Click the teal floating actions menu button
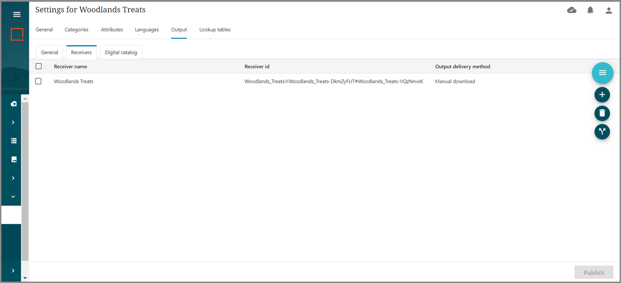This screenshot has height=283, width=621. click(x=602, y=73)
